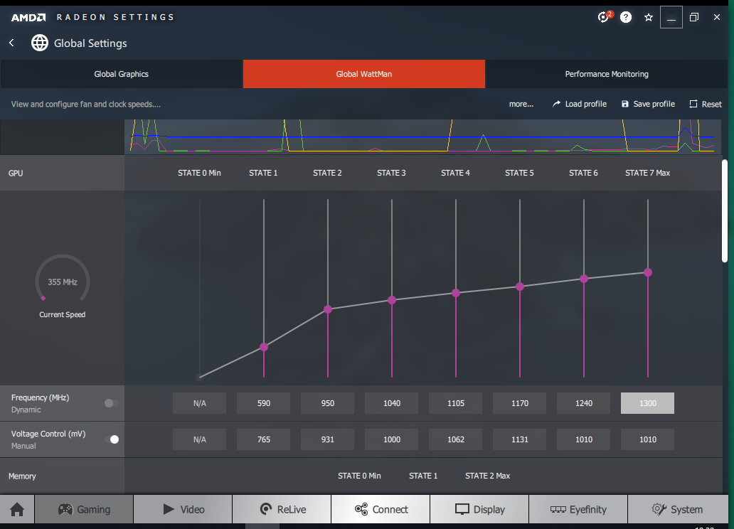Click the voltage field showing 1062

pyautogui.click(x=456, y=439)
